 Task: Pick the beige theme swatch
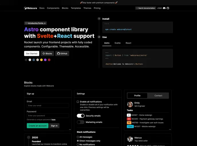click(38, 60)
